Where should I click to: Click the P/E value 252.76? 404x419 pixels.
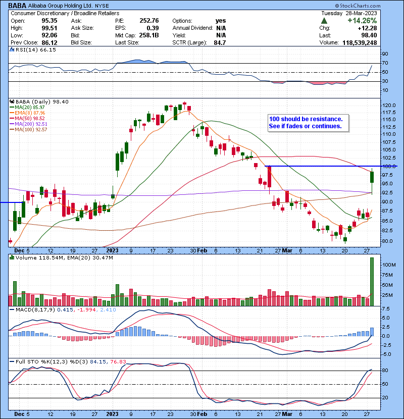tap(149, 21)
